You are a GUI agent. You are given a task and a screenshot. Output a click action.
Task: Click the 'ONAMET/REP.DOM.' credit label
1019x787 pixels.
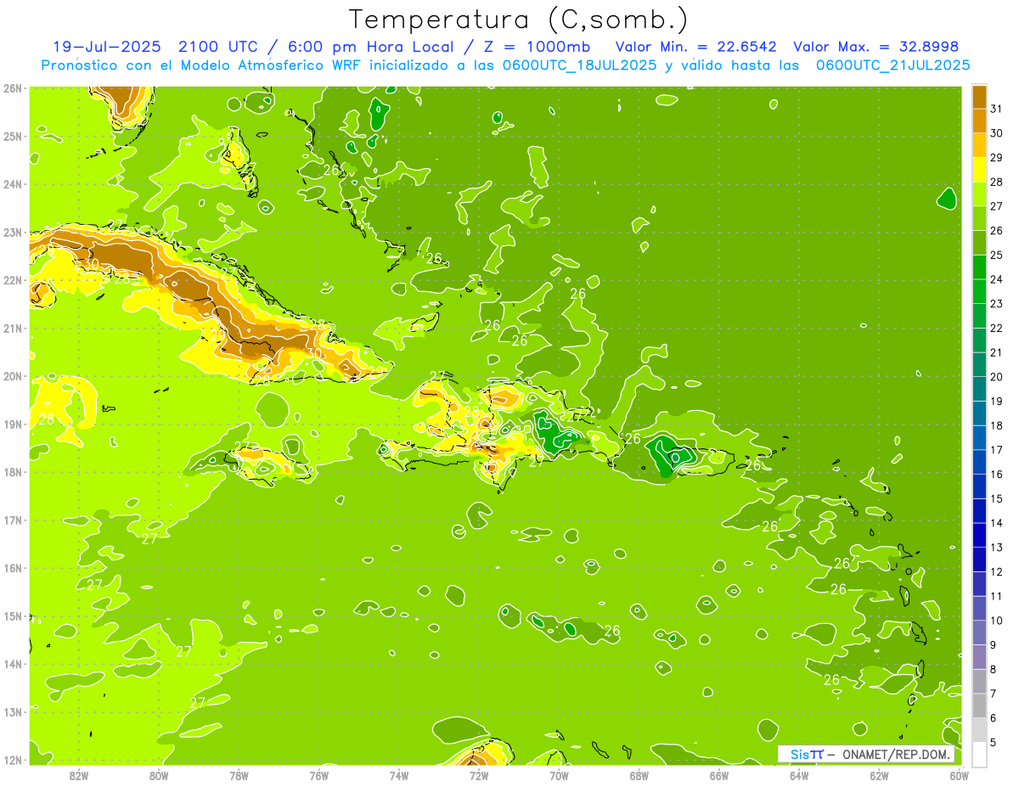tap(896, 754)
